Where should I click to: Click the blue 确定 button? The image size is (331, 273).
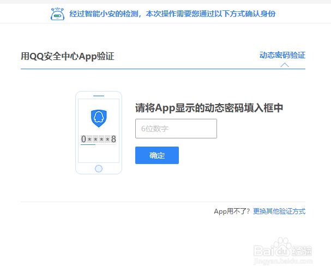click(157, 155)
